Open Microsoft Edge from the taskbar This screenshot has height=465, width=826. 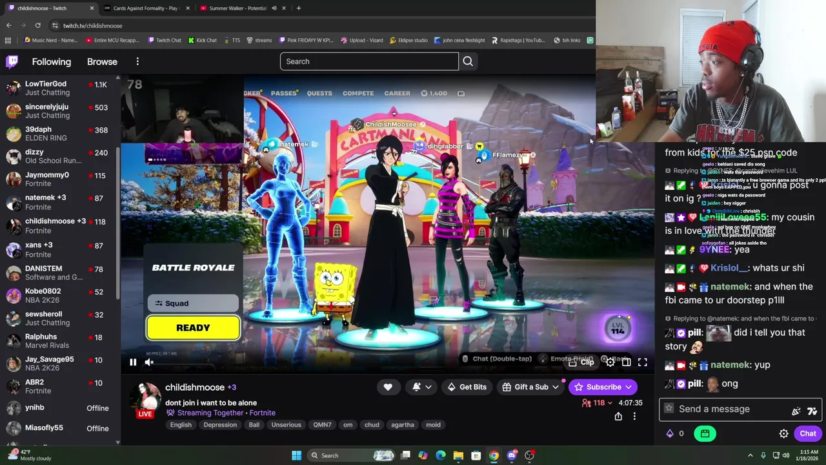point(440,455)
